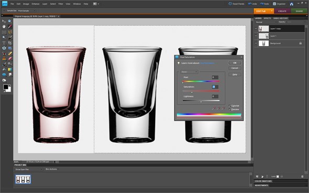
Task: Follow the Learn more about Hue/Saturation link
Action: click(207, 63)
